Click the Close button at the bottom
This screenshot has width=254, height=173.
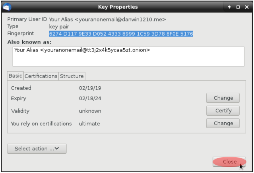click(x=229, y=162)
